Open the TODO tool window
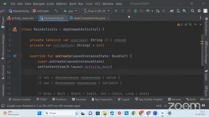Viewport: 209px width, 117px height. (x=41, y=99)
